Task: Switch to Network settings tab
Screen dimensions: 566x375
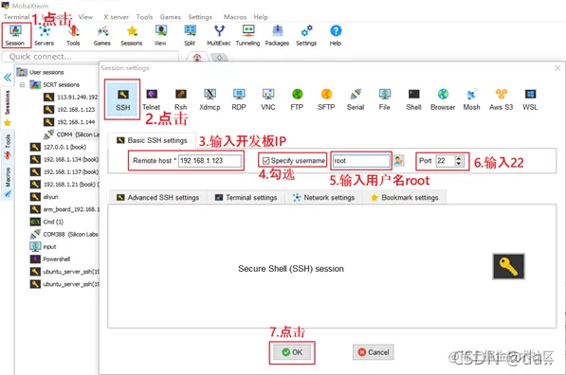Action: [324, 198]
